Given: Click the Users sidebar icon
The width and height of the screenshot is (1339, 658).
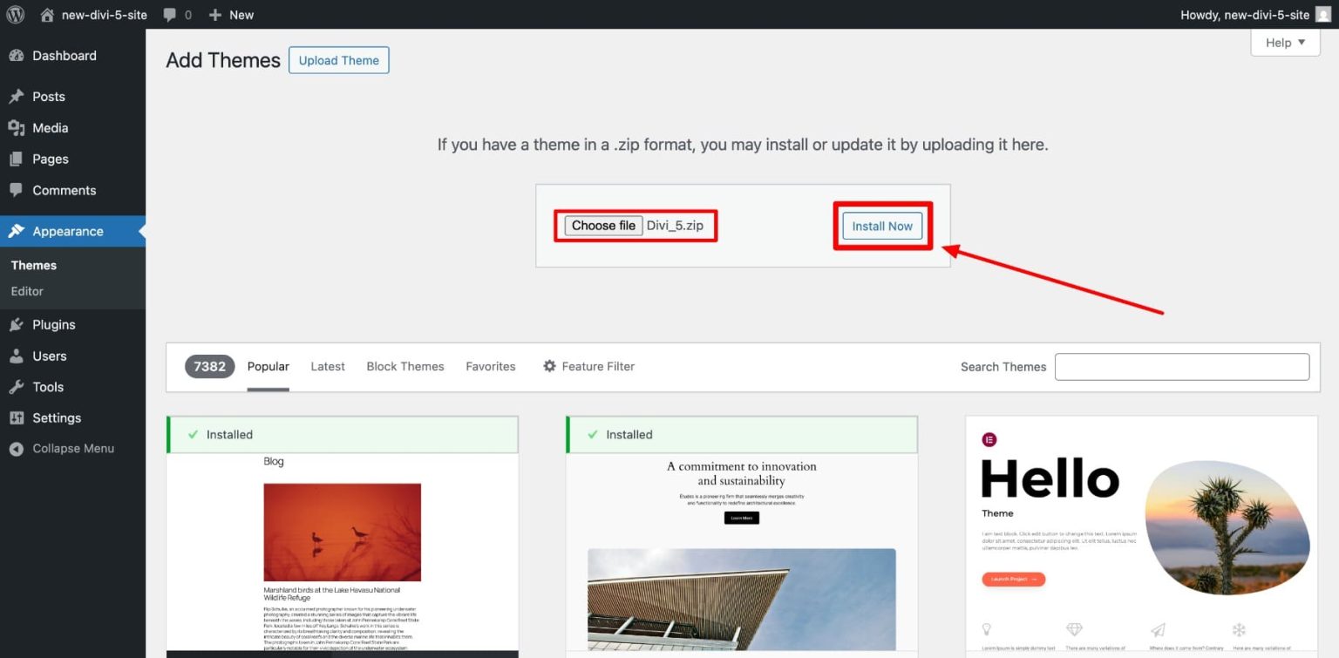Looking at the screenshot, I should (17, 356).
